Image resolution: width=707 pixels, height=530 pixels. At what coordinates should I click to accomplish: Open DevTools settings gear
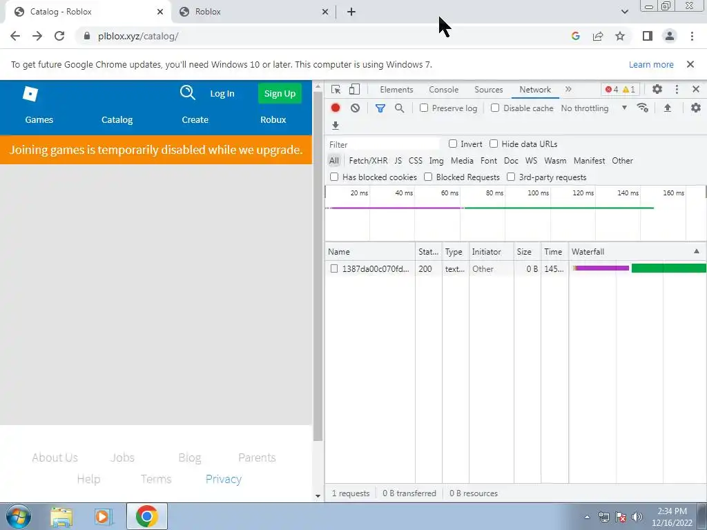tap(657, 89)
